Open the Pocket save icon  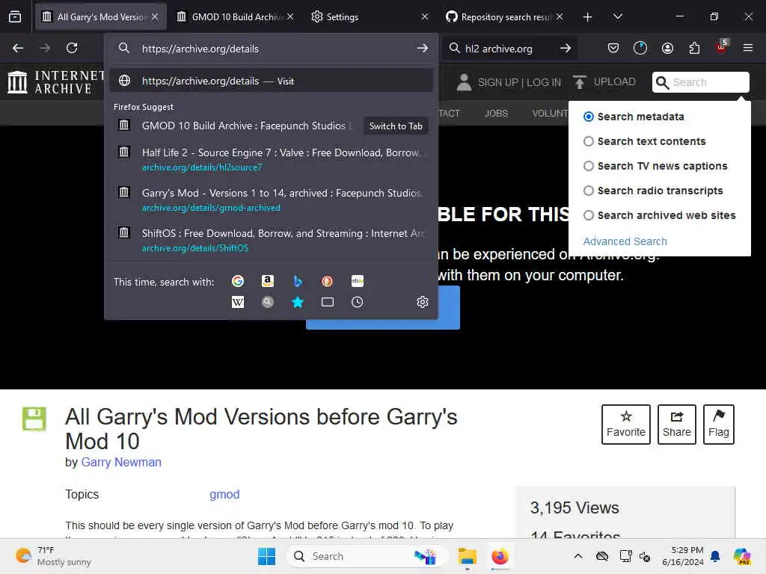613,48
